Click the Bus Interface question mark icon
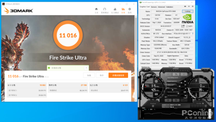Screen dimensions: 216x122 (193, 33)
